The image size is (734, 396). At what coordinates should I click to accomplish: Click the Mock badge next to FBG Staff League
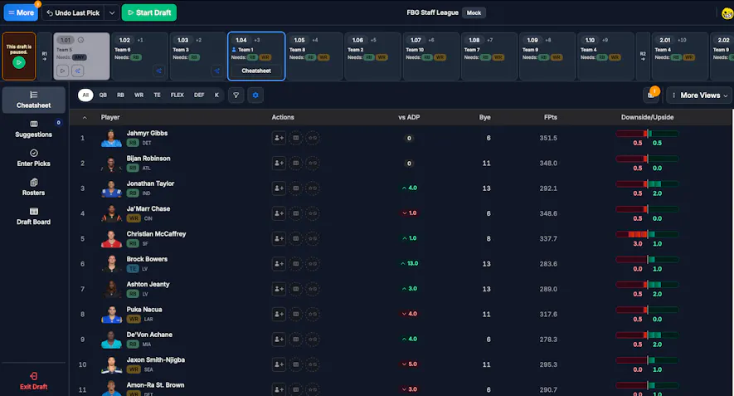(x=474, y=12)
